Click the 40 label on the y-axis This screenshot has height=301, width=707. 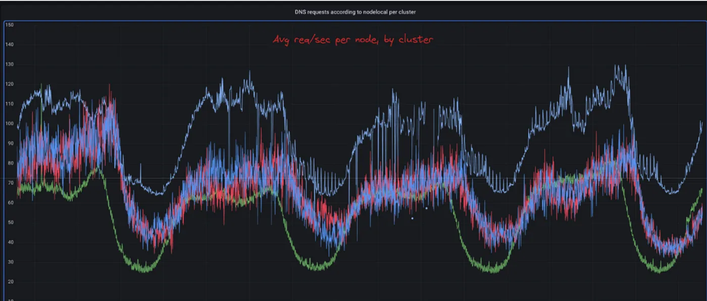coord(9,242)
